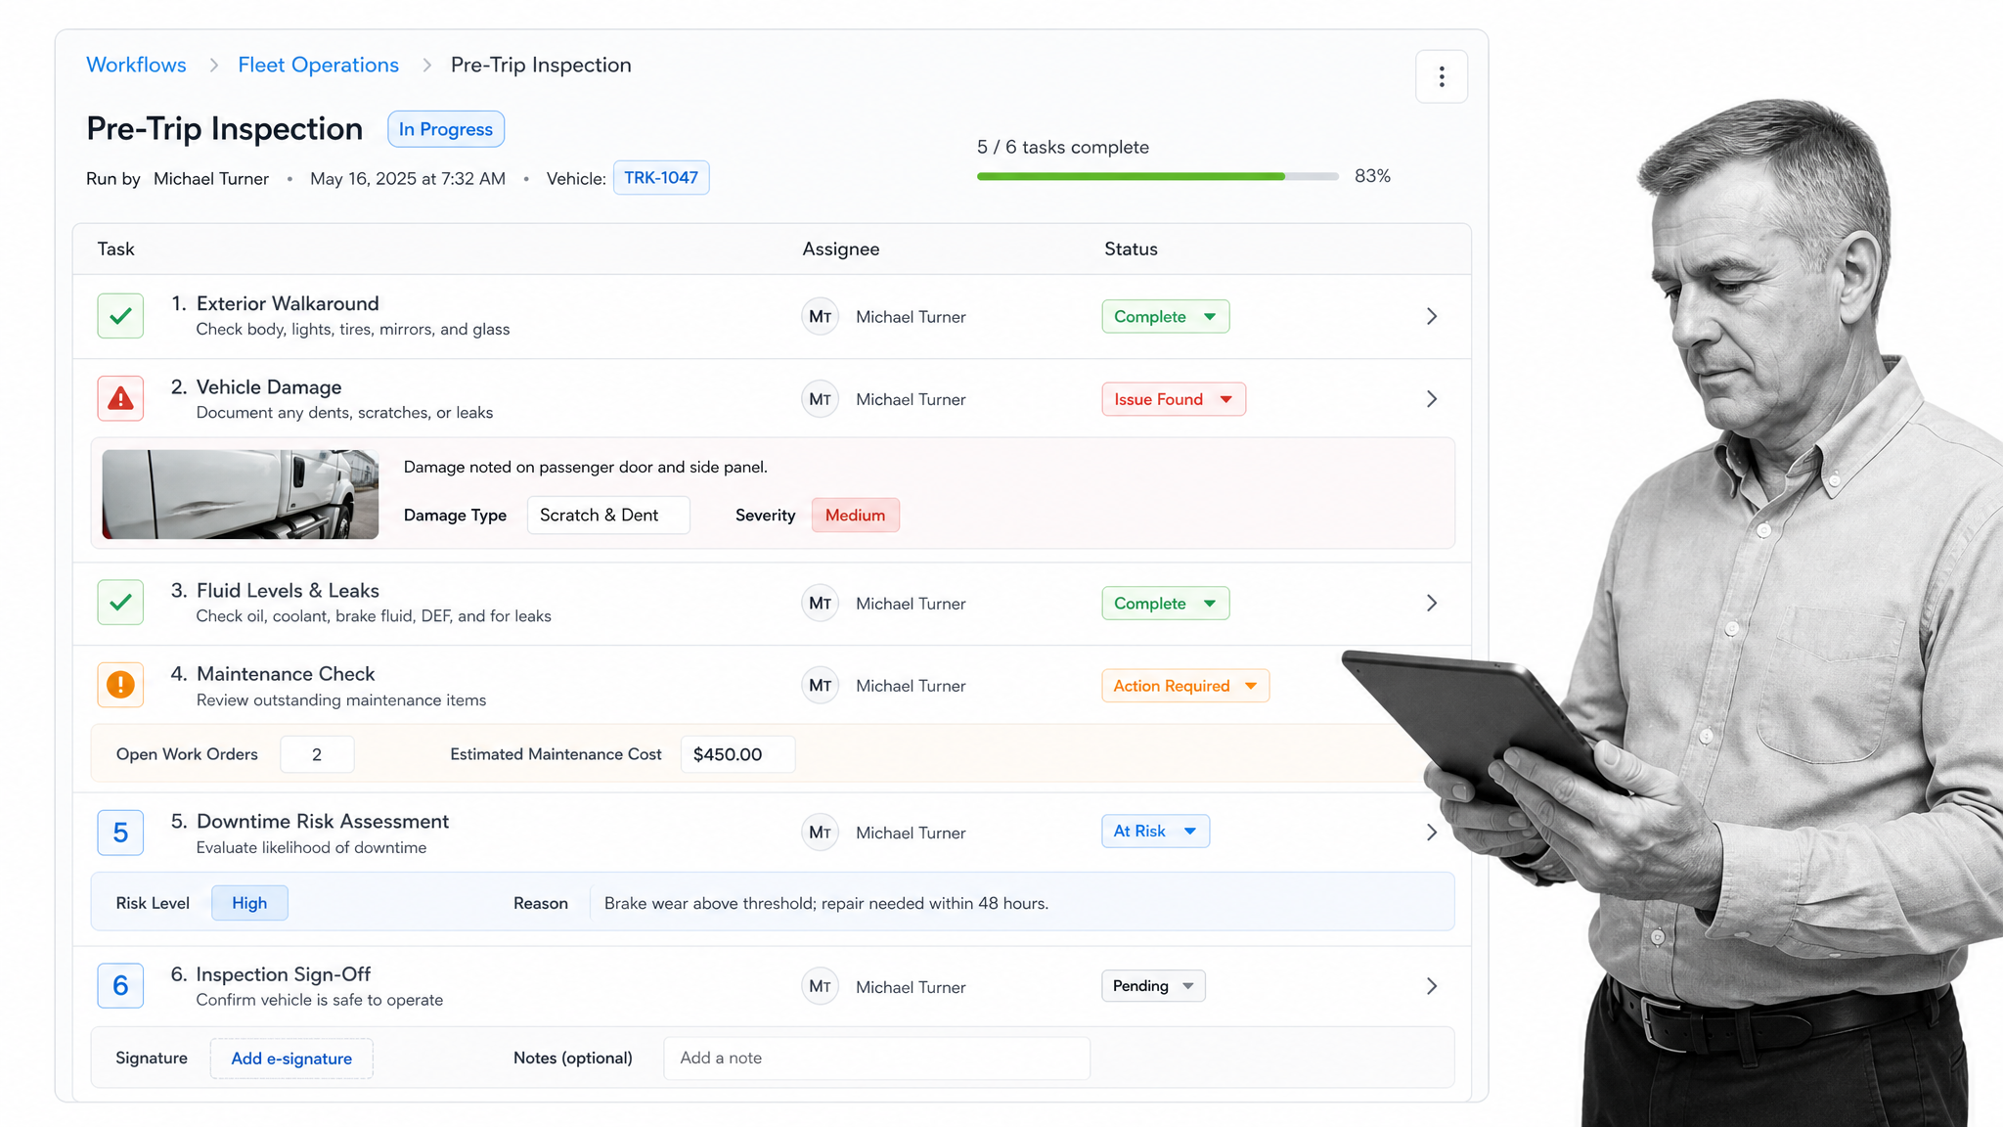The image size is (2003, 1127).
Task: Open Complete status dropdown for Exterior Walkaround
Action: pos(1166,316)
